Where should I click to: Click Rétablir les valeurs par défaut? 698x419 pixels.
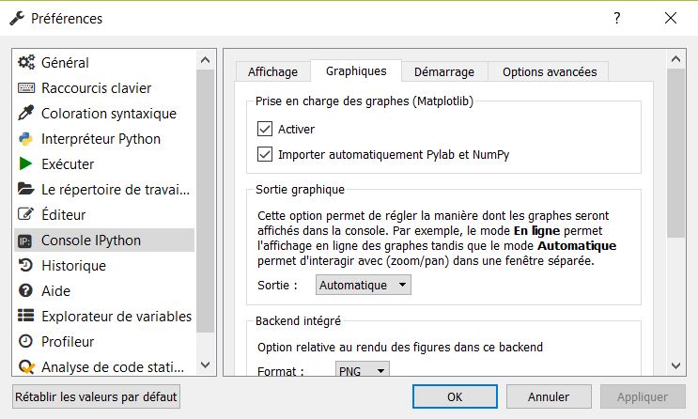point(96,396)
